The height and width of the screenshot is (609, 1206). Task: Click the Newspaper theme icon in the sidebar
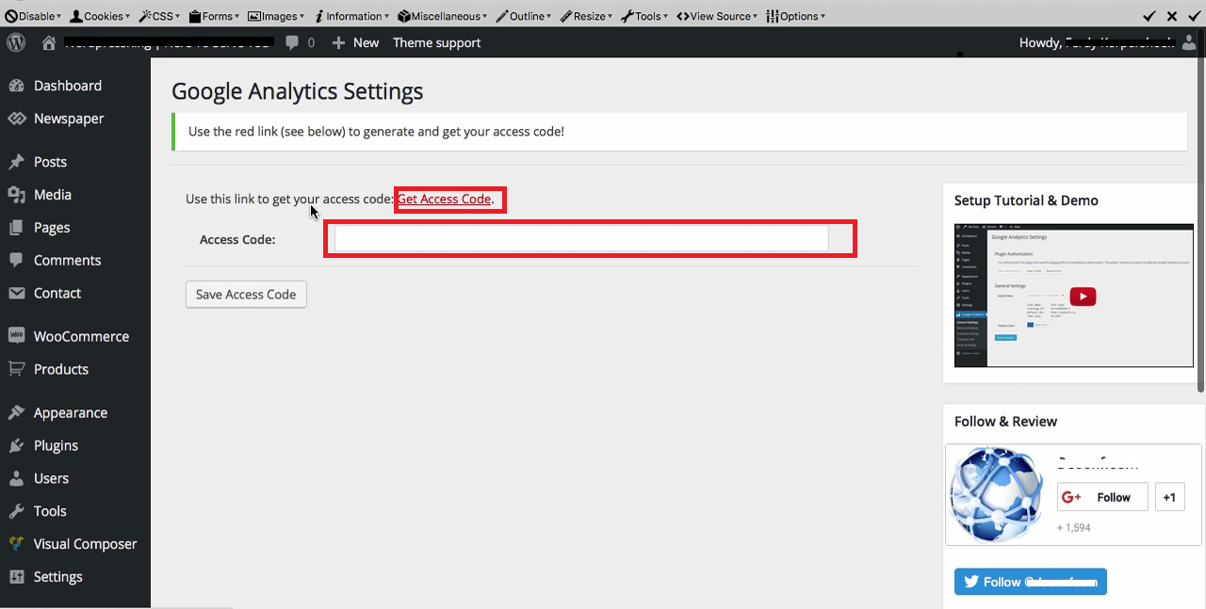(x=16, y=119)
